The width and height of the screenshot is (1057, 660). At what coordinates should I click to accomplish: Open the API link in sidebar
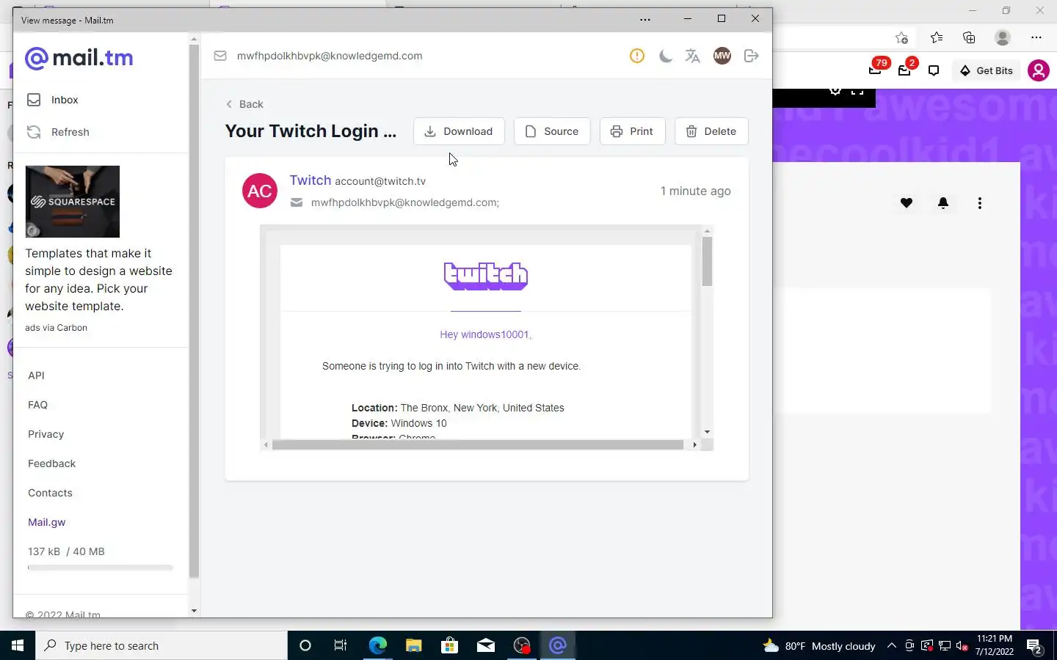pos(36,375)
